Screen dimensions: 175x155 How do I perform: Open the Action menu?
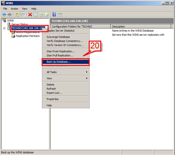[15, 9]
